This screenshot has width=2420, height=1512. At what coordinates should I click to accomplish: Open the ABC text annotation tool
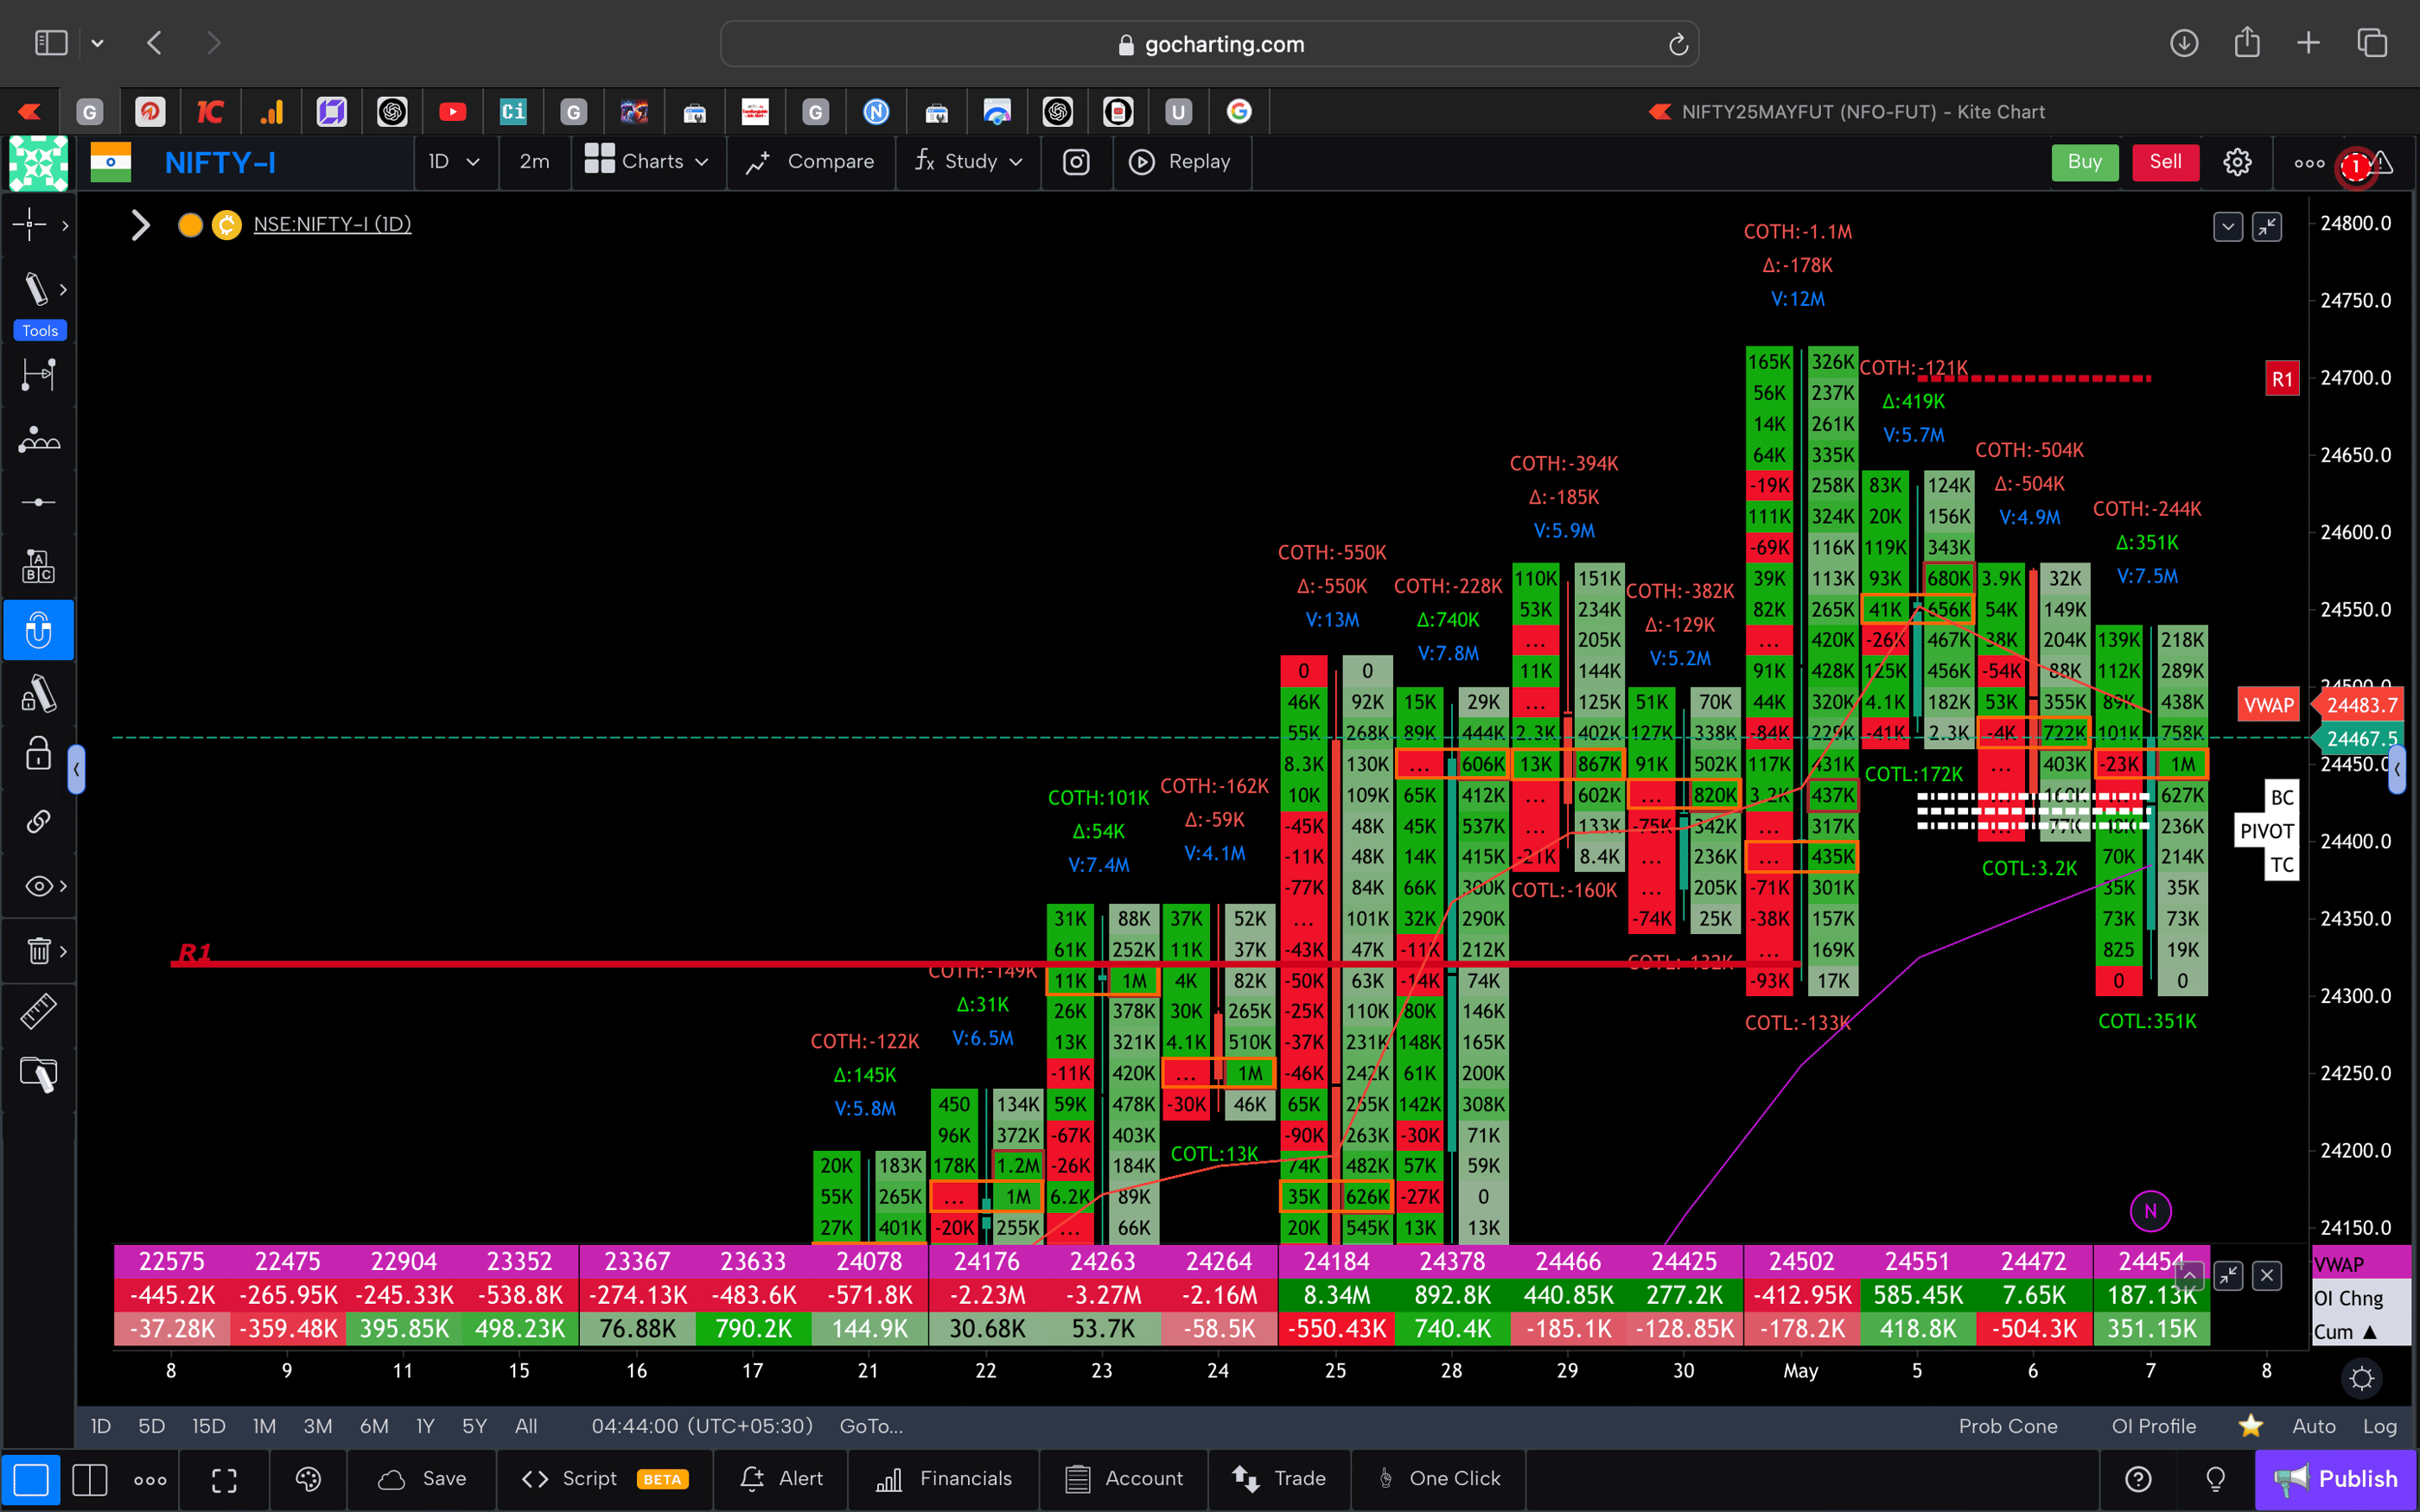(38, 565)
